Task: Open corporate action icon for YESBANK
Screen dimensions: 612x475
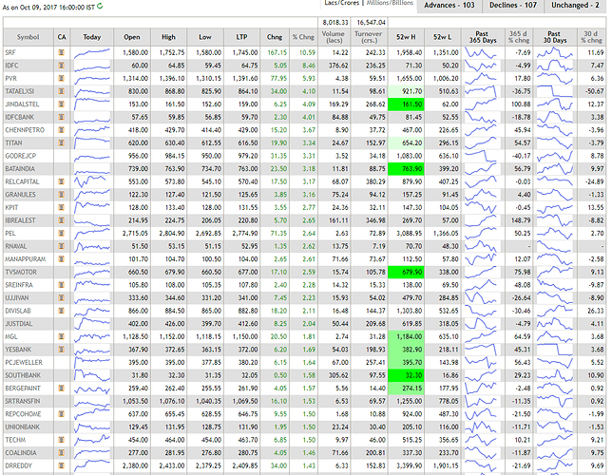Action: point(61,349)
